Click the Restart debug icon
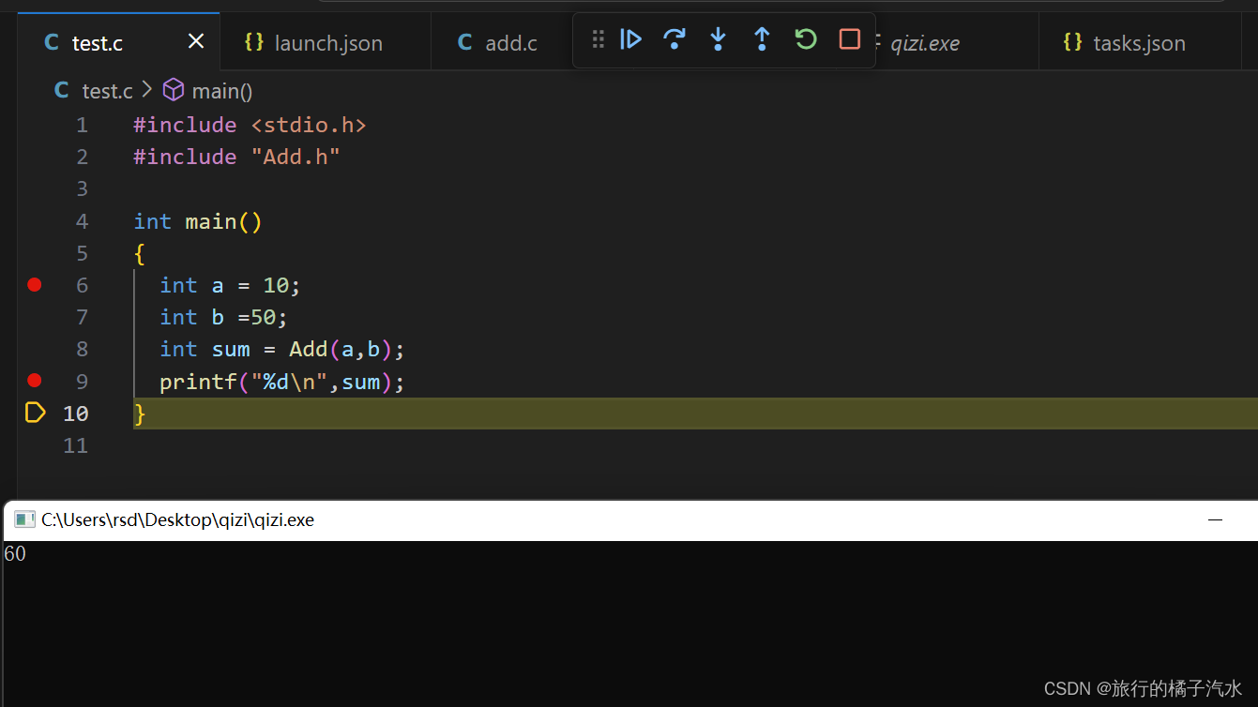The width and height of the screenshot is (1258, 707). [805, 39]
